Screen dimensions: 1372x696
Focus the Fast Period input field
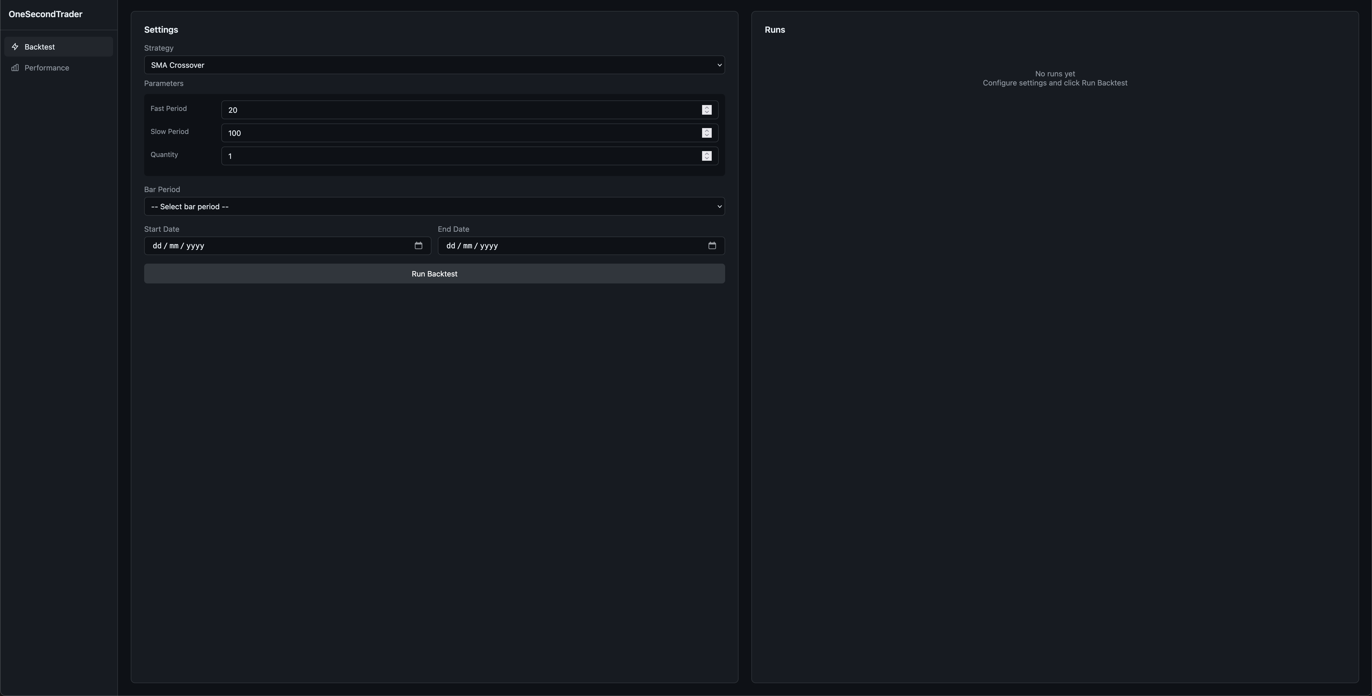(458, 110)
